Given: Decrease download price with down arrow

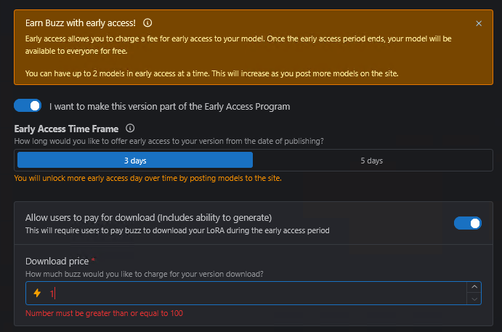Looking at the screenshot, I should coord(474,299).
